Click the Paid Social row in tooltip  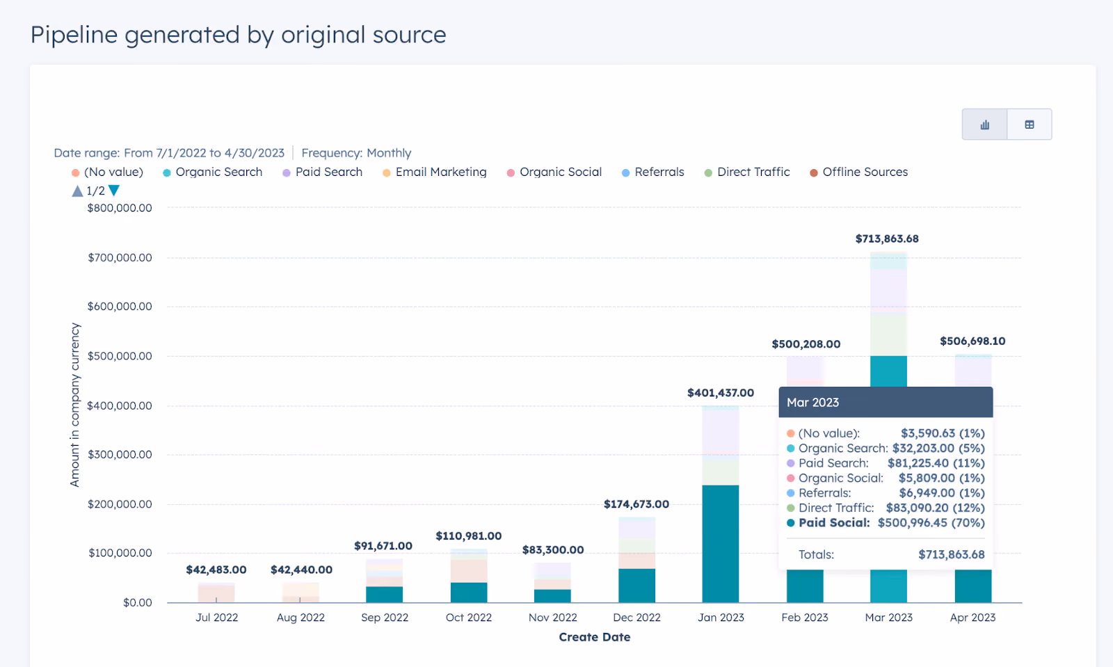coord(886,523)
